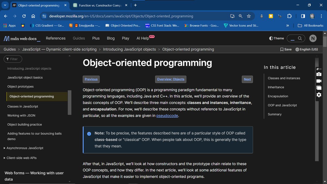The image size is (327, 184).
Task: Close the Function vs. Constructor tab
Action: click(x=127, y=5)
